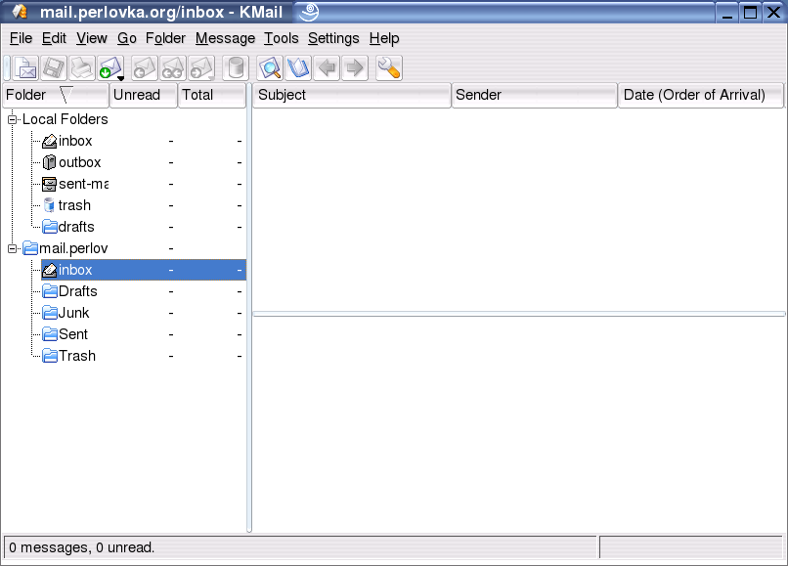This screenshot has height=566, width=788.
Task: Open the Go menu
Action: point(127,38)
